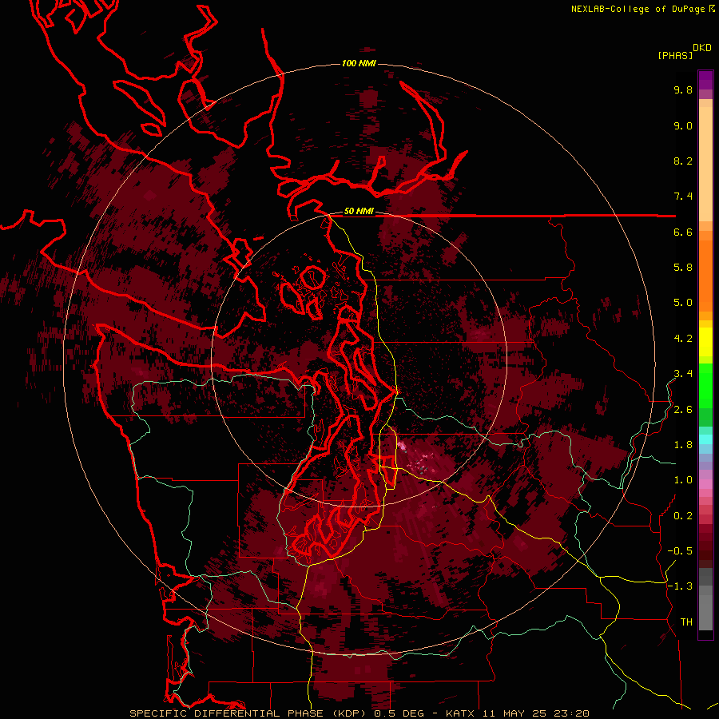719x719 pixels.
Task: Select the 6.6 legend value
Action: click(683, 232)
